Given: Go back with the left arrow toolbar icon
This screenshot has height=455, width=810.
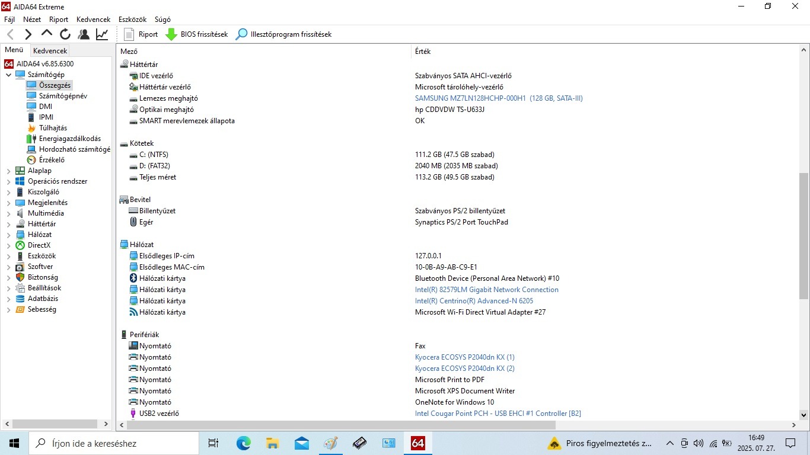Looking at the screenshot, I should point(10,34).
